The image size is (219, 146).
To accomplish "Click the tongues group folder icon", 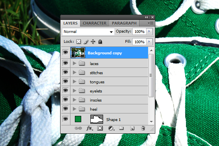I will (82, 82).
